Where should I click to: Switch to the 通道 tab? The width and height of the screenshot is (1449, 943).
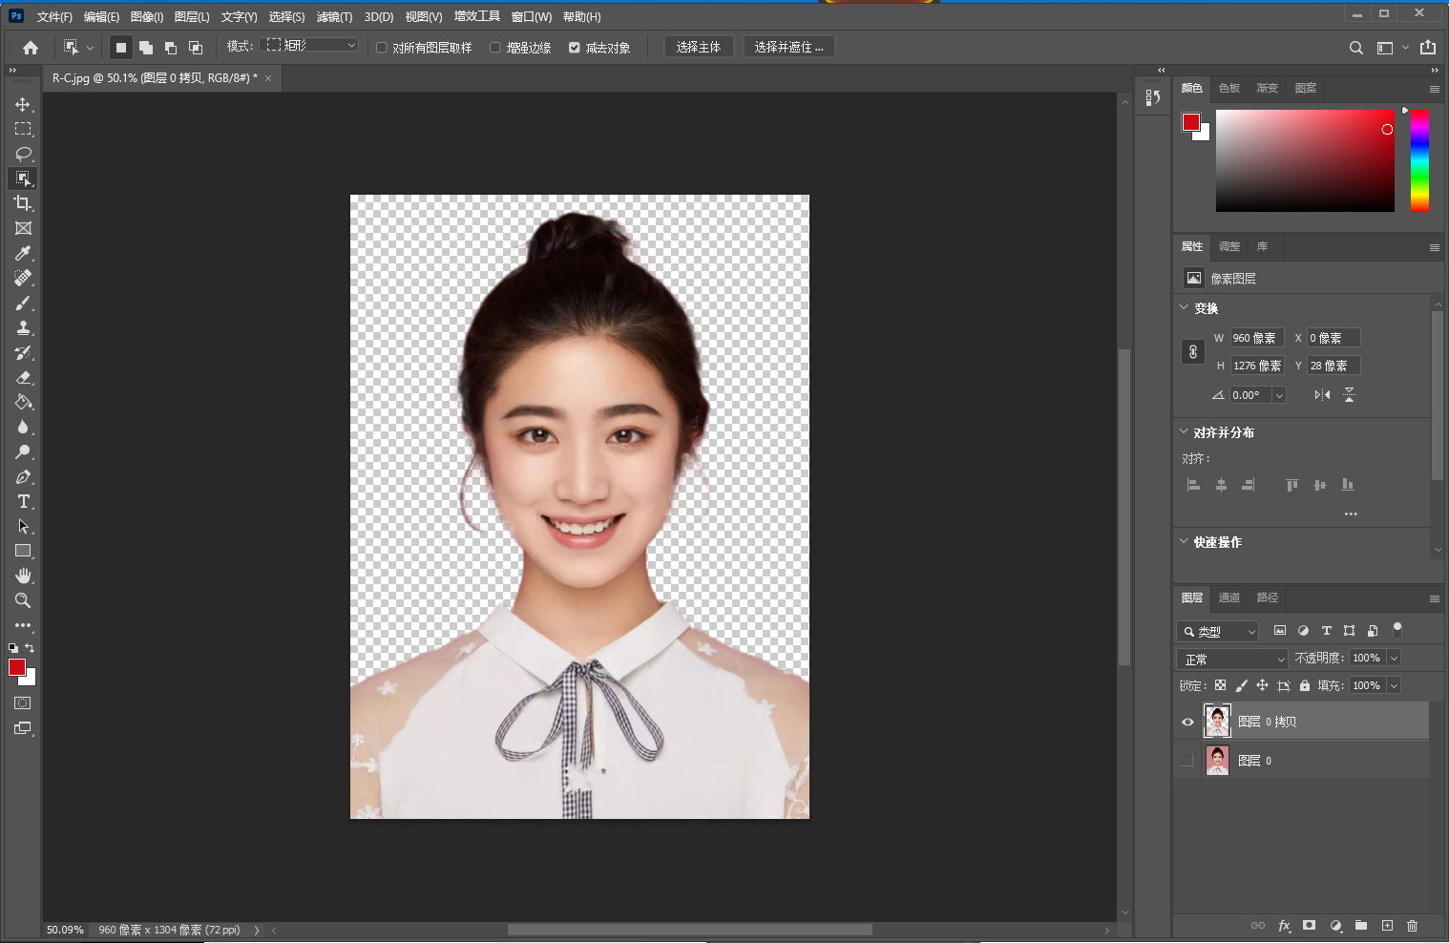(x=1228, y=597)
